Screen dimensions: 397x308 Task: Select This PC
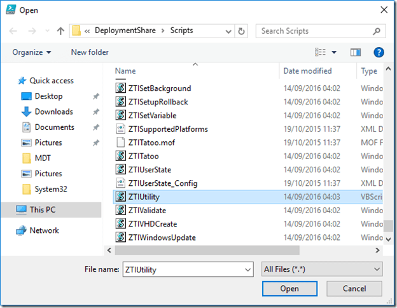[51, 210]
